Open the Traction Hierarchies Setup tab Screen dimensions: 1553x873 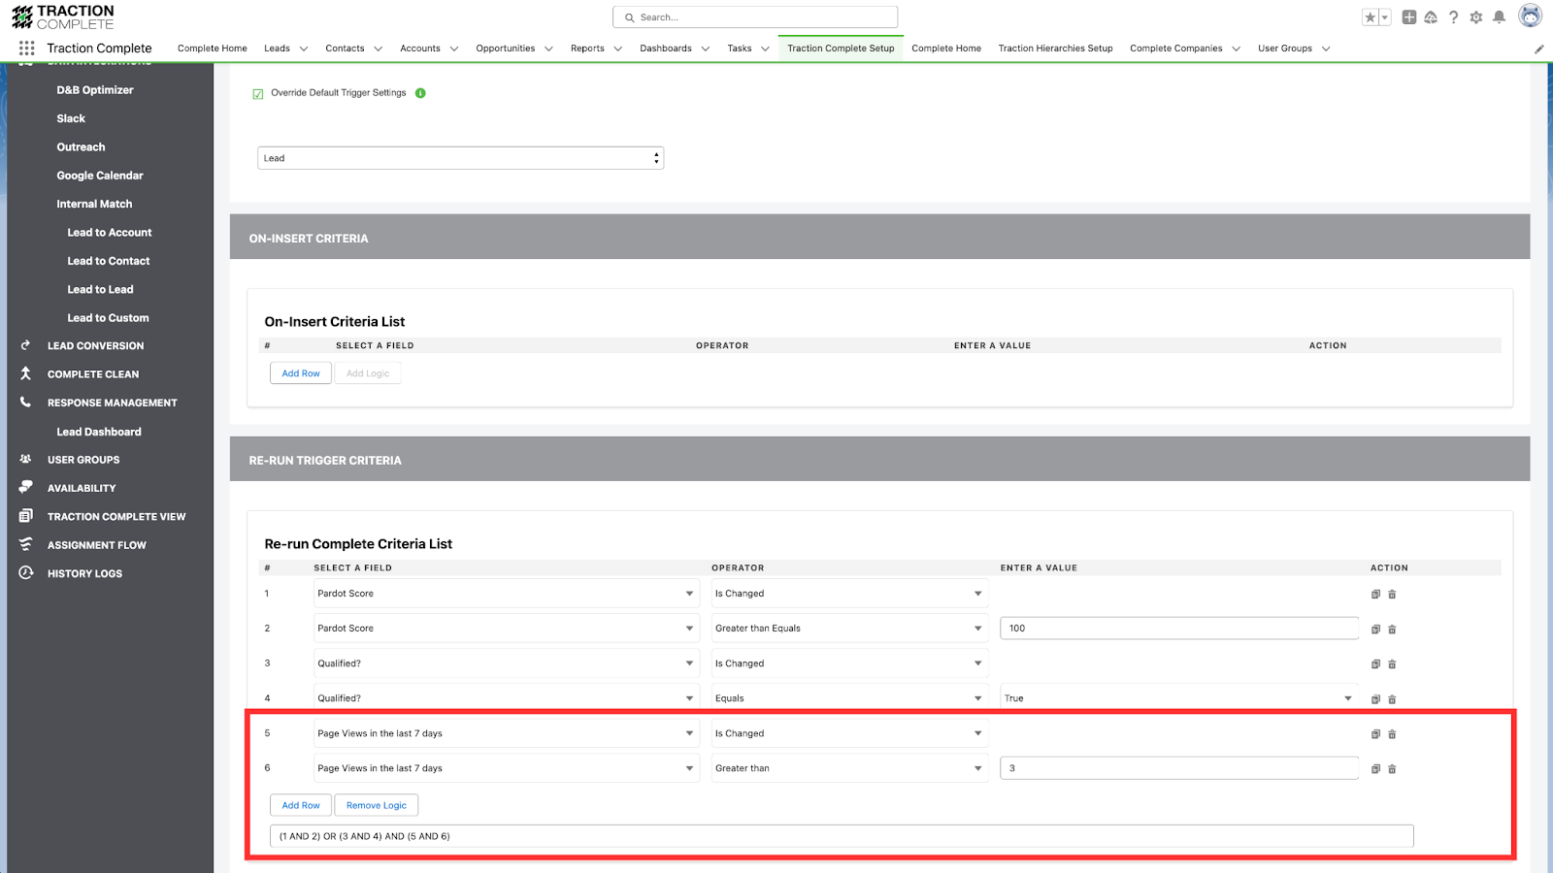pyautogui.click(x=1055, y=48)
